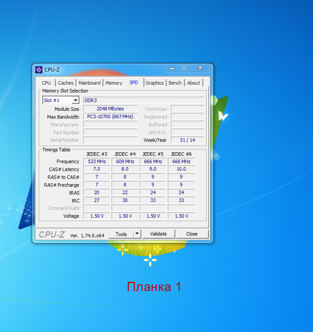The width and height of the screenshot is (313, 332).
Task: Select the Mainboard tab
Action: [x=89, y=83]
